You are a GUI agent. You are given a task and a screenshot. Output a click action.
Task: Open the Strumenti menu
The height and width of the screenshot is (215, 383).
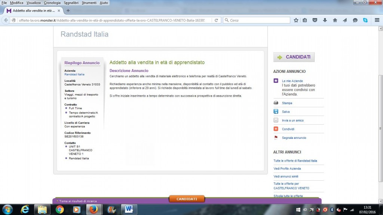pyautogui.click(x=89, y=3)
